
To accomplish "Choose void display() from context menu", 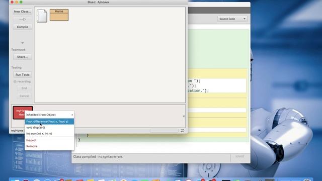I will [x=49, y=127].
